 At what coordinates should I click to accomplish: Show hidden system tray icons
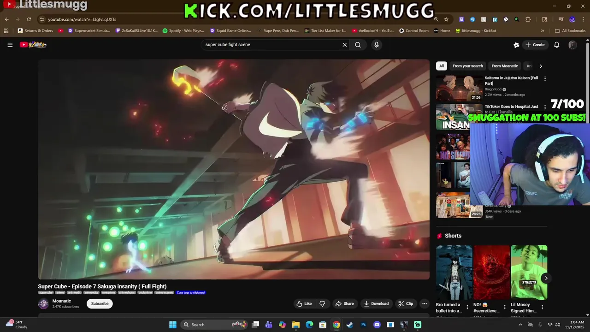(x=520, y=325)
